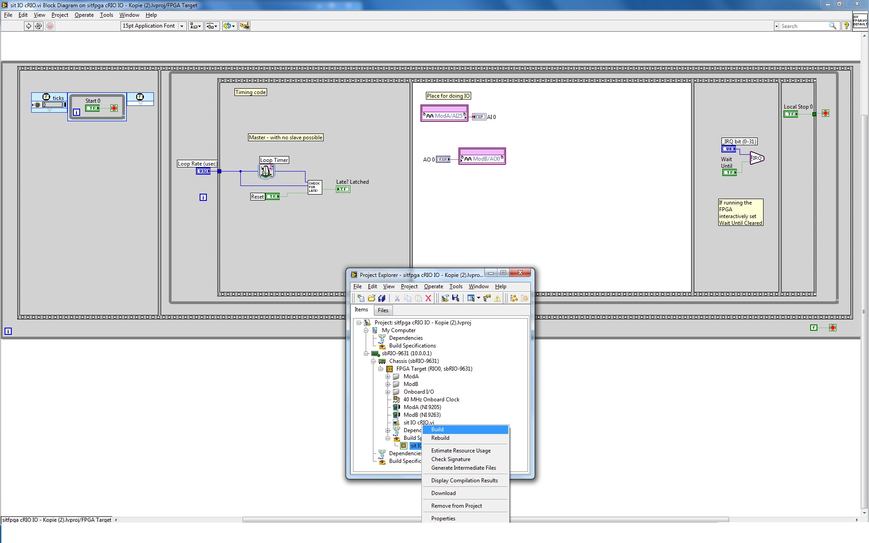Click the Reset boolean control terminal
Image resolution: width=869 pixels, height=543 pixels.
tap(272, 196)
